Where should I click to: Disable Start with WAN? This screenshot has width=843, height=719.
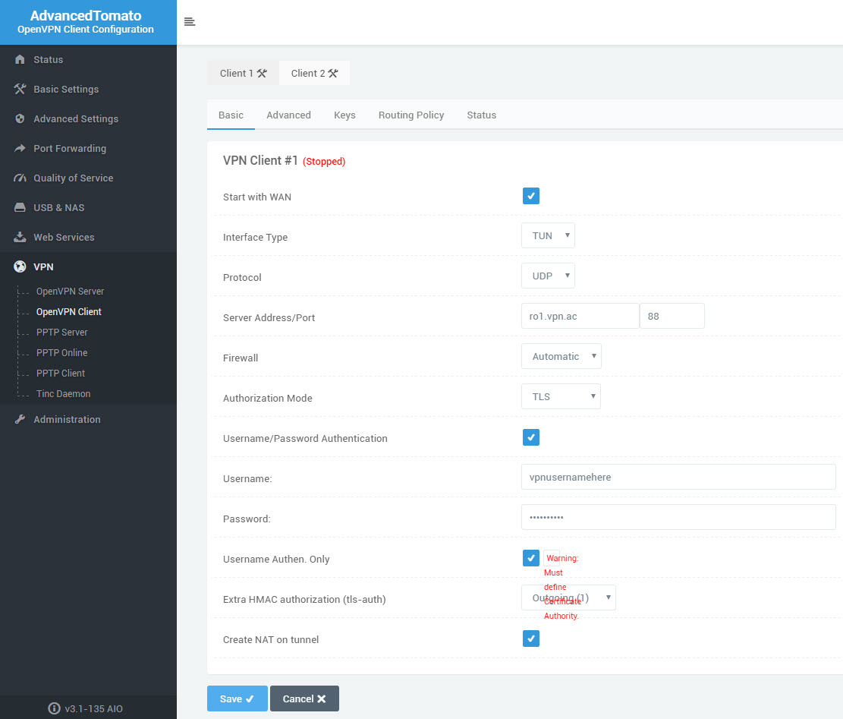pos(531,196)
